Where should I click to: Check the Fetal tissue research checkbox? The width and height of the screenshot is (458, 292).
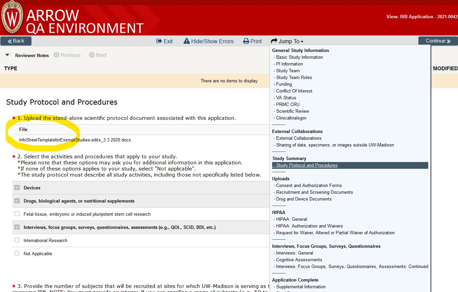tap(17, 214)
